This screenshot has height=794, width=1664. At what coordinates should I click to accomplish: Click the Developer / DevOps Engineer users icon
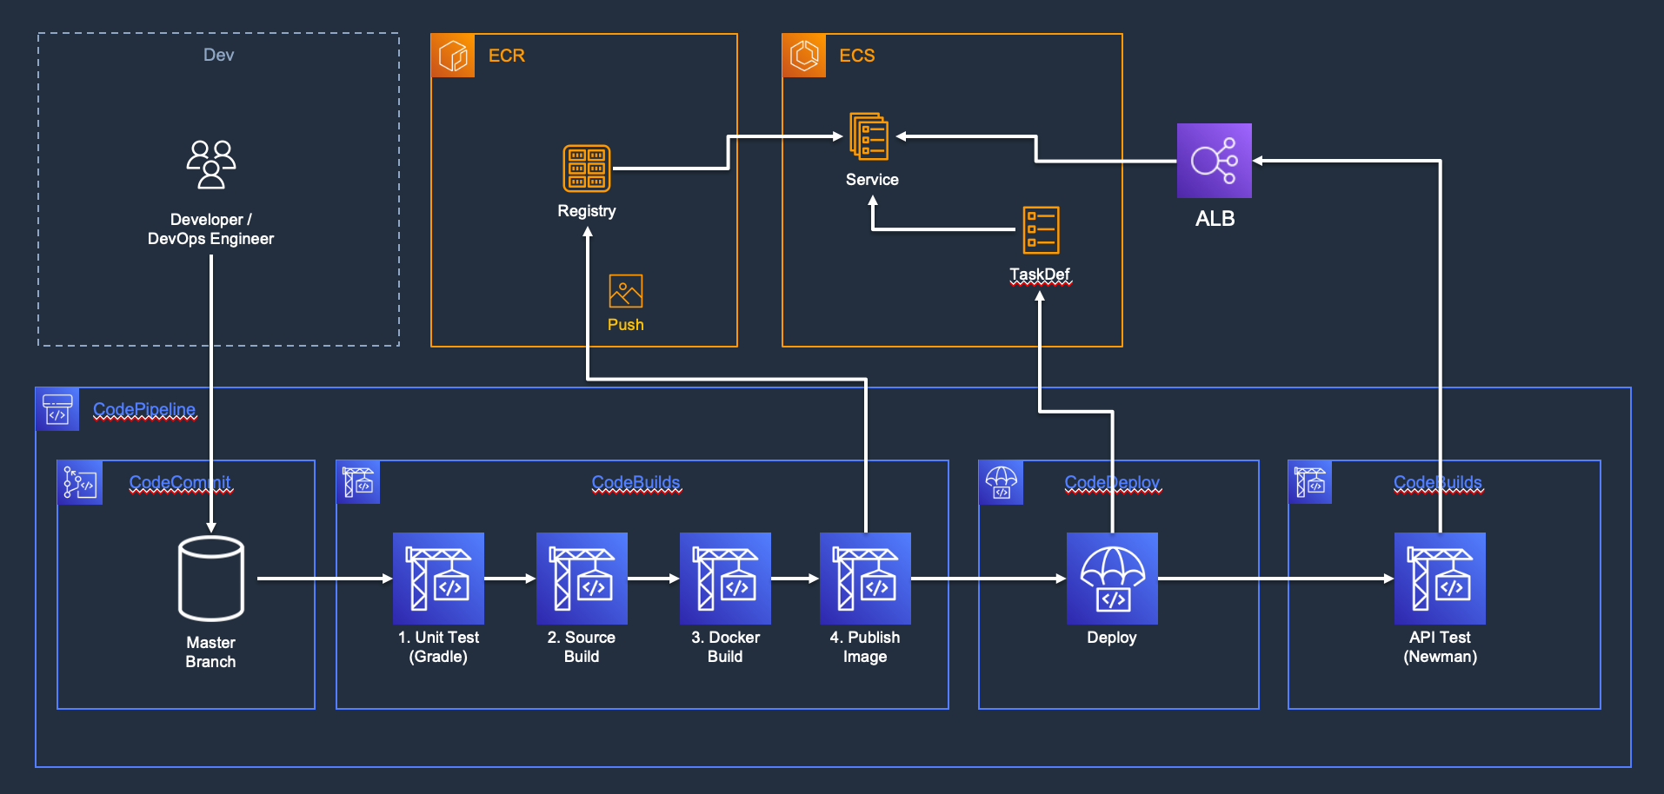(211, 165)
